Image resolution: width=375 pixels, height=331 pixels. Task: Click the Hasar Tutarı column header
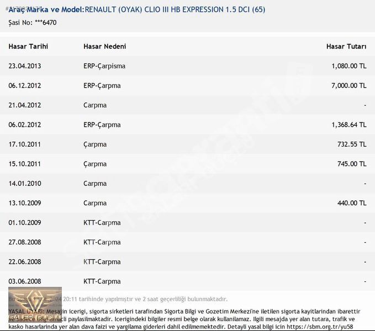tap(346, 46)
